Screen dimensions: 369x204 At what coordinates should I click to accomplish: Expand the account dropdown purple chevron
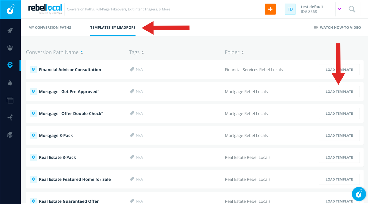339,9
